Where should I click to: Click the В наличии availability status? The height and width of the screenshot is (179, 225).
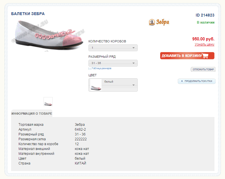point(205,22)
